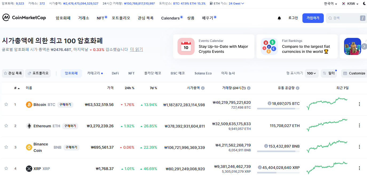
Task: Open the 거래소 menu item
Action: coord(84,18)
